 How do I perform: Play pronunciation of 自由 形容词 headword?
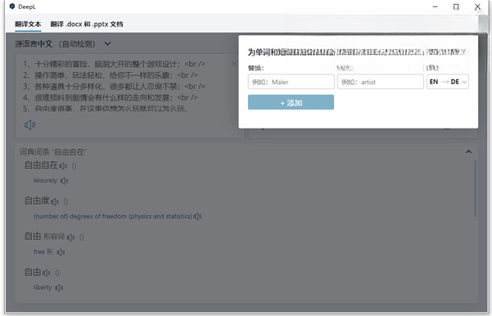[71, 237]
